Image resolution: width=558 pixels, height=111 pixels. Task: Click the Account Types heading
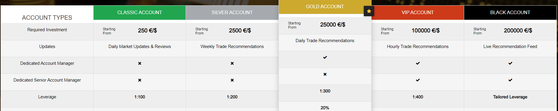[47, 18]
